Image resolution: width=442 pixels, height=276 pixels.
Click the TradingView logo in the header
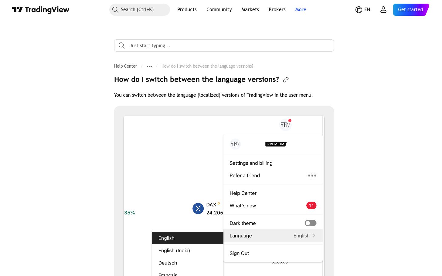[x=41, y=10]
